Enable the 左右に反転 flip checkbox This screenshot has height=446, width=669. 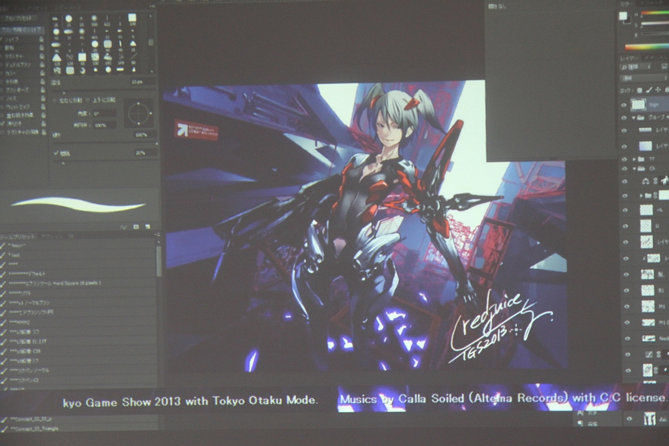pyautogui.click(x=55, y=101)
